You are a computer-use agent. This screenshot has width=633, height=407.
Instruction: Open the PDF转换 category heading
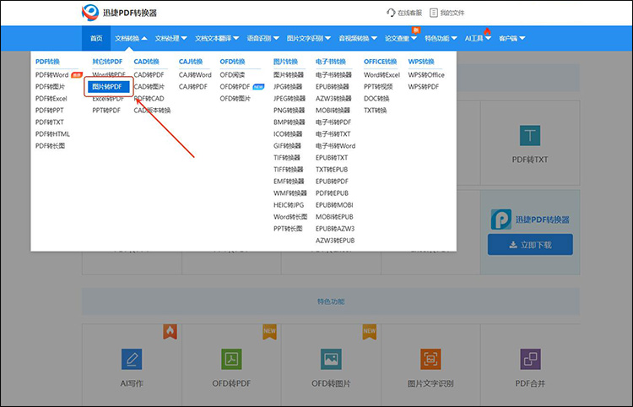click(x=47, y=62)
